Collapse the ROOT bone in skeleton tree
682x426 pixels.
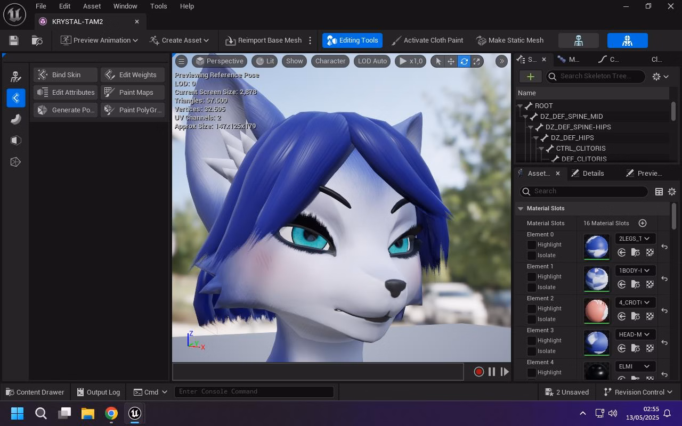[x=519, y=106]
